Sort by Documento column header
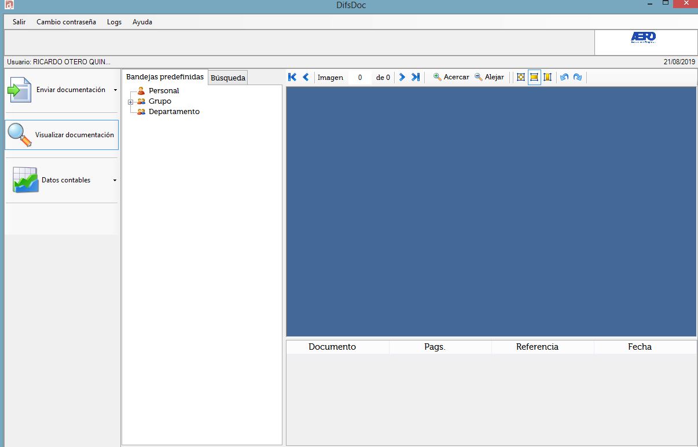Image resolution: width=698 pixels, height=447 pixels. [x=338, y=347]
